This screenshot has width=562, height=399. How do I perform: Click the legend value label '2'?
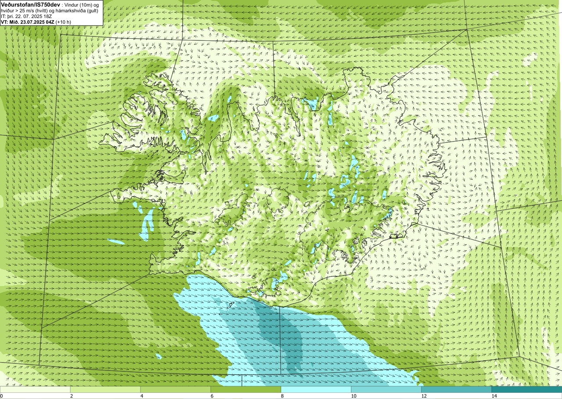72,396
